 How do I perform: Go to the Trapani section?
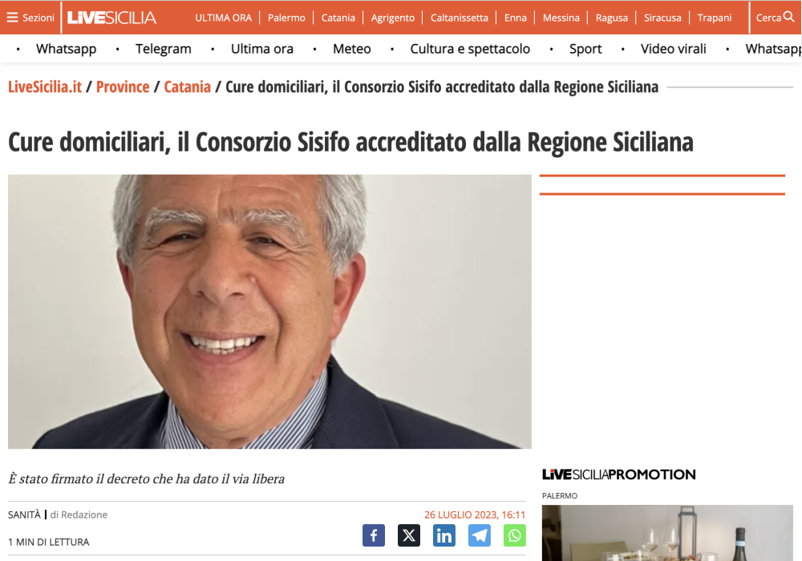pyautogui.click(x=714, y=18)
